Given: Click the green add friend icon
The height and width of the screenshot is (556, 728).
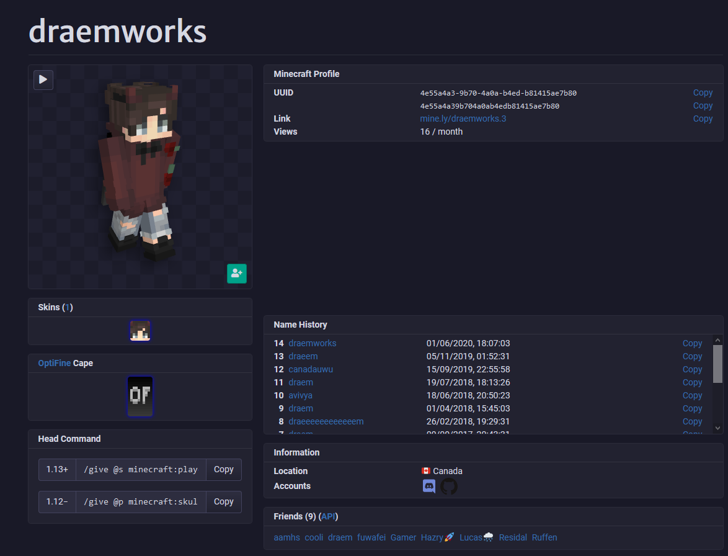Looking at the screenshot, I should point(237,274).
